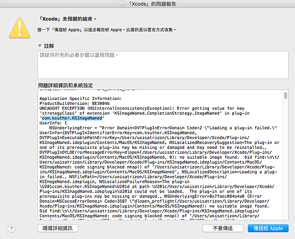Click the 'ProductBuildVersion: 8E3004b' line
Image resolution: width=295 pixels, height=239 pixels.
(x=75, y=103)
